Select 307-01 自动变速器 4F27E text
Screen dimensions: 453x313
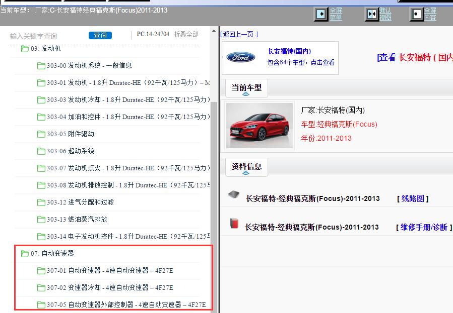click(110, 270)
